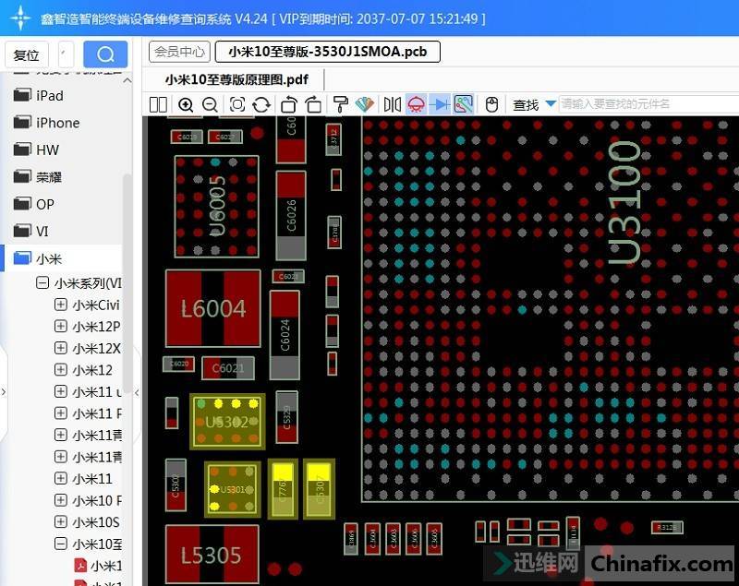Click the 会员中心 button
The width and height of the screenshot is (739, 586).
point(179,52)
